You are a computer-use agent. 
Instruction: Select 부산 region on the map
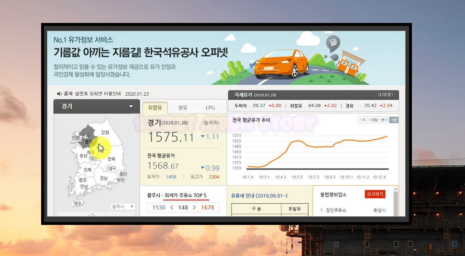pos(121,180)
